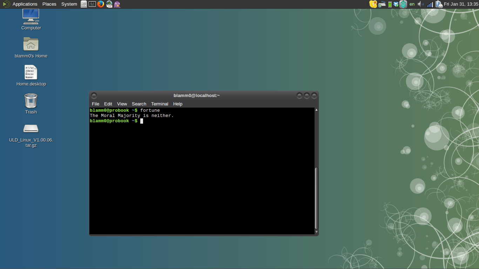This screenshot has height=269, width=479.
Task: Click the 'en' keyboard layout indicator
Action: click(x=412, y=4)
